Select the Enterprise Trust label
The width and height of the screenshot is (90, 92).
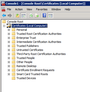click(x=26, y=38)
